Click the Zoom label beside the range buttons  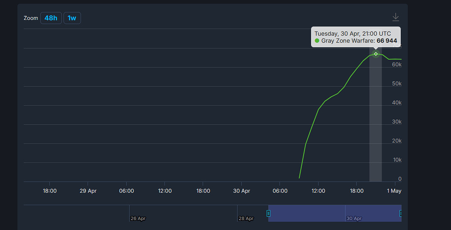(31, 18)
